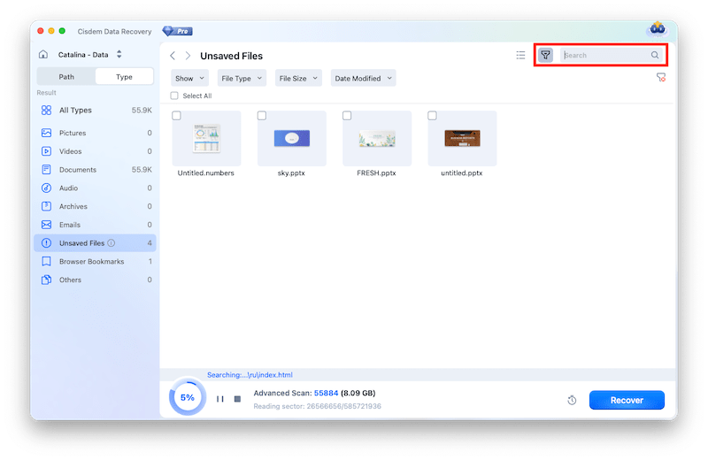
Task: Tick the Select All checkbox
Action: (x=174, y=96)
